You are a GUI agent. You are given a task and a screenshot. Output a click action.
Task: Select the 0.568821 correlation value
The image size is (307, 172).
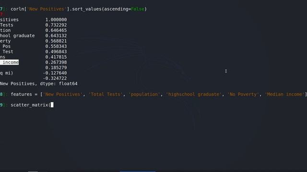pos(56,41)
